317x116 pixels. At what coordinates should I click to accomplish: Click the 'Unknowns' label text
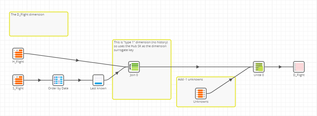point(201,102)
